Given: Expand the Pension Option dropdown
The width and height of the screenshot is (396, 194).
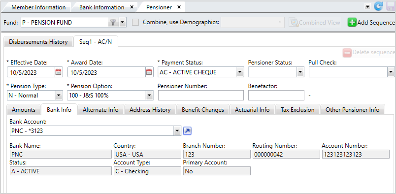Looking at the screenshot, I should pyautogui.click(x=149, y=96).
